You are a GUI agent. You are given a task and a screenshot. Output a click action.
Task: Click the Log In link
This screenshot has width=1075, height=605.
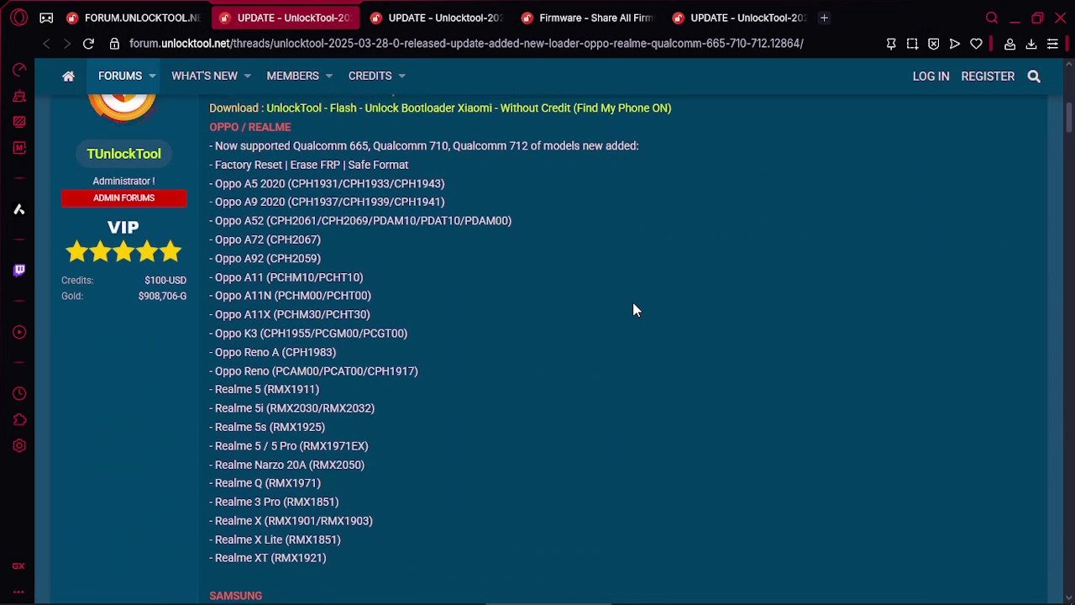pyautogui.click(x=931, y=76)
